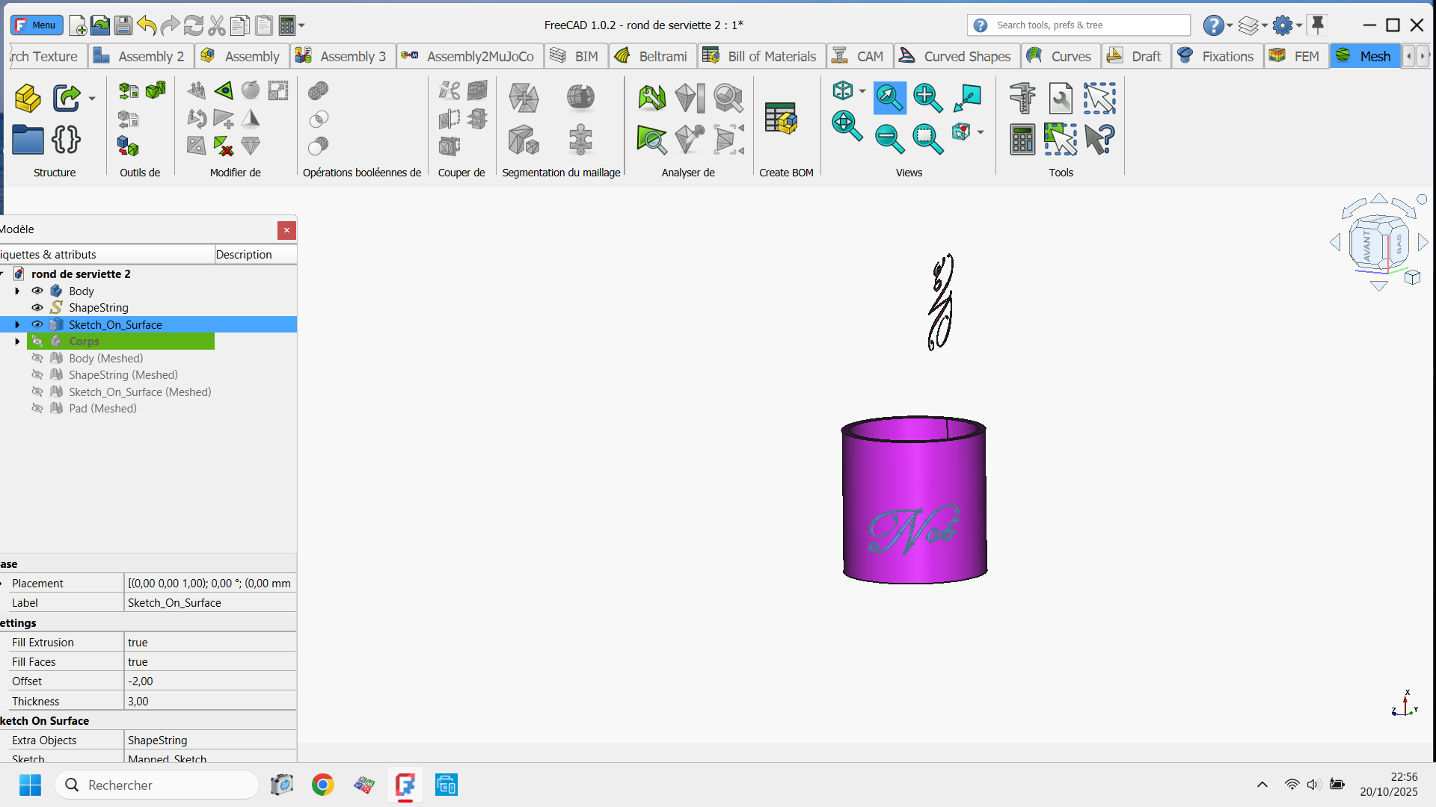Open the isometric view dropdown arrow
The height and width of the screenshot is (807, 1436).
pos(862,91)
